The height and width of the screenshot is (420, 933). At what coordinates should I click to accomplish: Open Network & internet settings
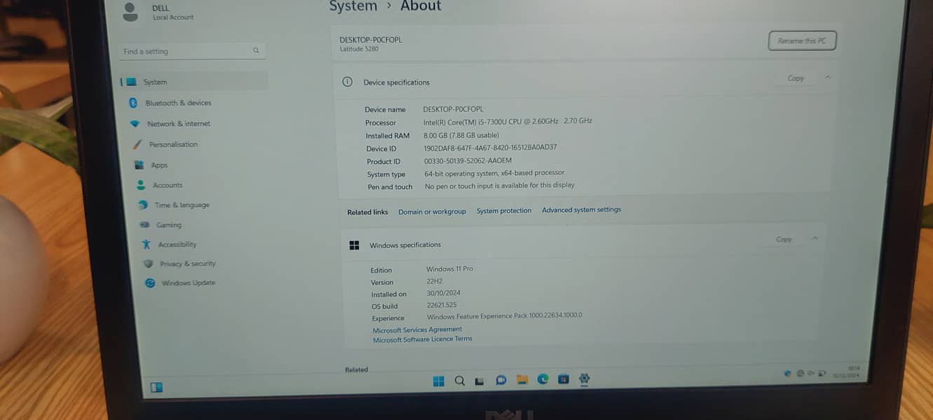pyautogui.click(x=178, y=124)
